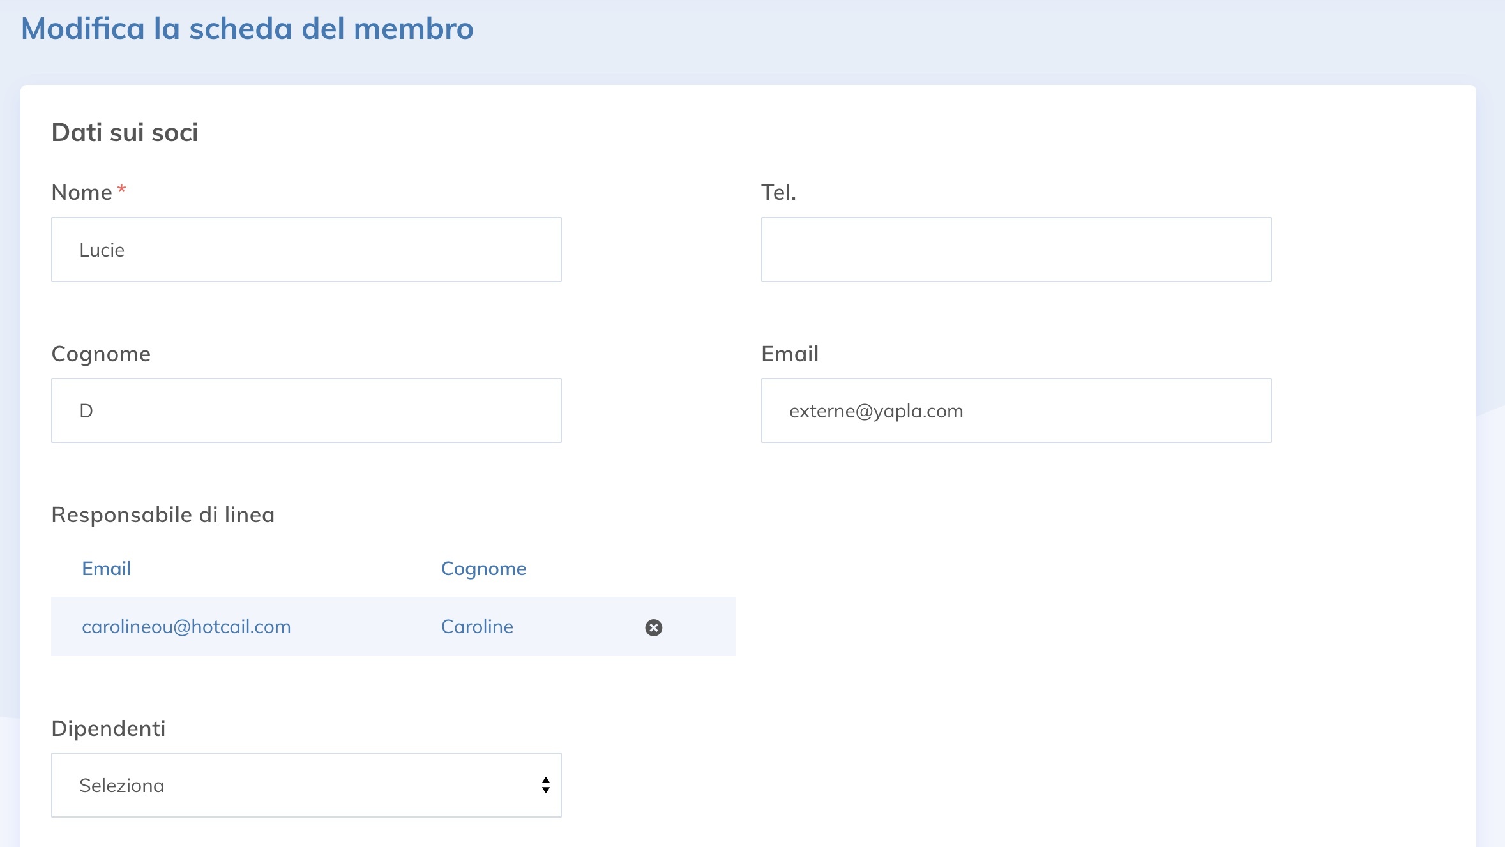Click the Email label above the input

[789, 354]
